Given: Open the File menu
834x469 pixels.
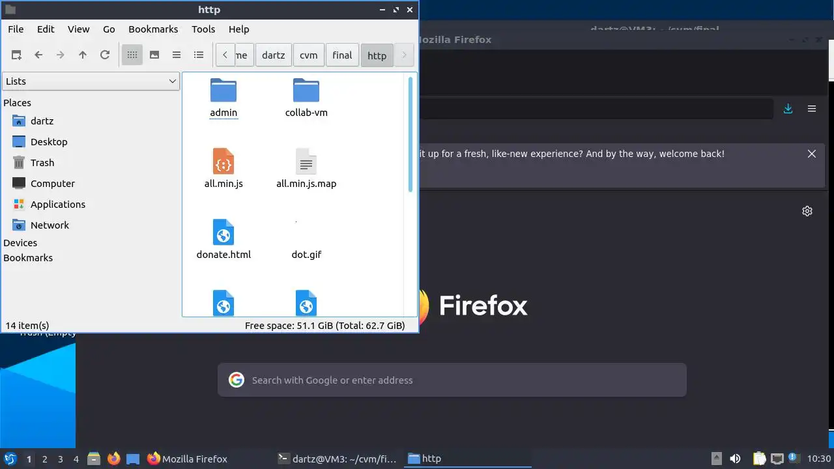Looking at the screenshot, I should (16, 29).
